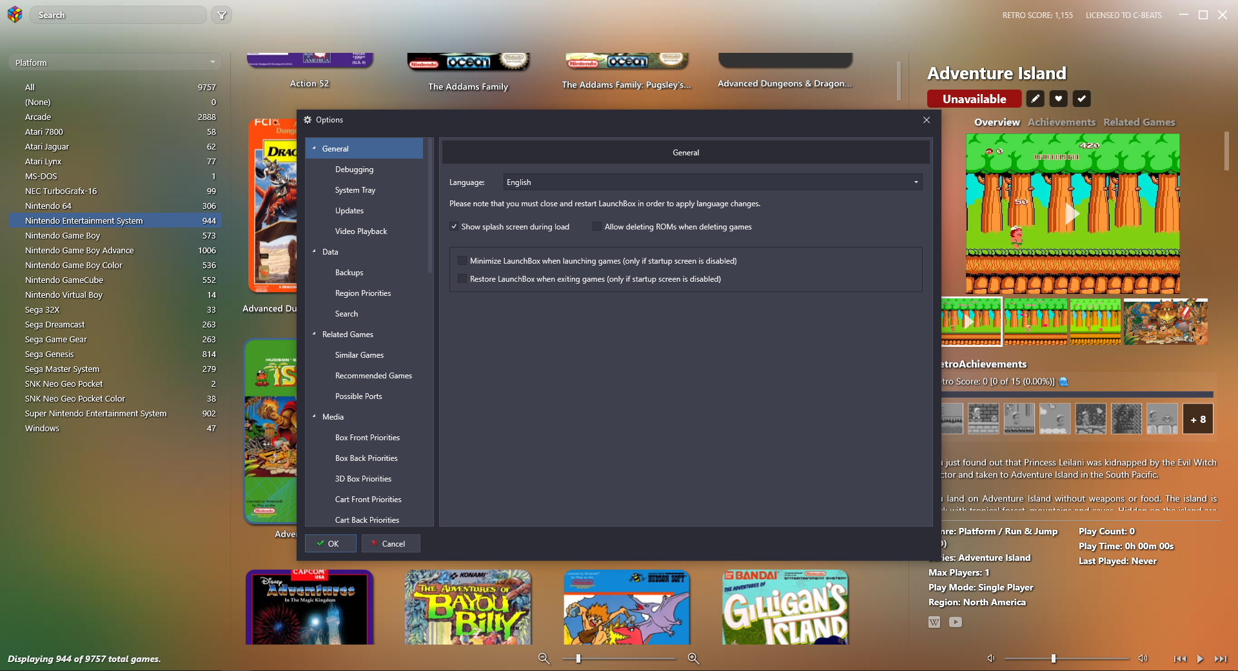Click the gear icon in the Options title bar
The height and width of the screenshot is (671, 1238).
click(x=308, y=120)
